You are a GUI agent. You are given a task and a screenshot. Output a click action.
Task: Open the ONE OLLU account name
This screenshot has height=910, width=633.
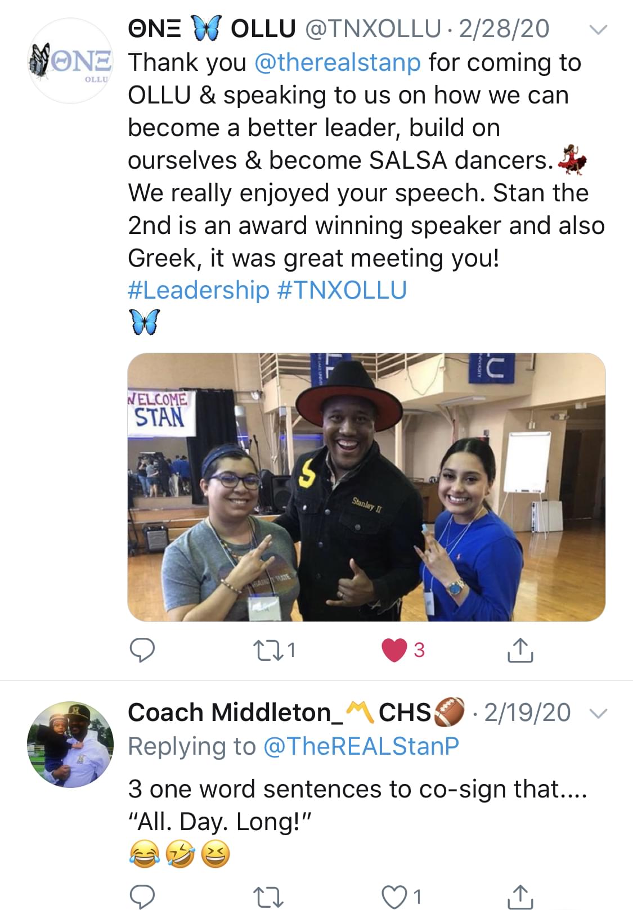point(212,29)
